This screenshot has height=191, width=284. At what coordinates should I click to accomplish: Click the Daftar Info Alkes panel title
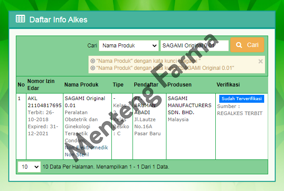tap(58, 20)
